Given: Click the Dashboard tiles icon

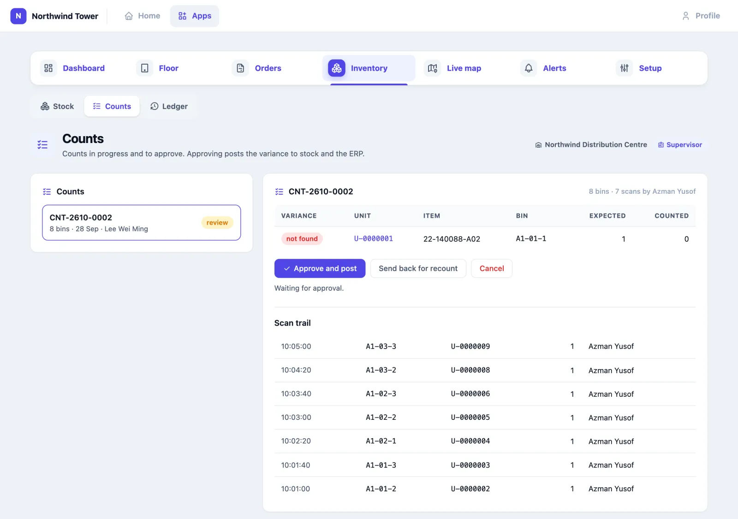Looking at the screenshot, I should tap(48, 68).
